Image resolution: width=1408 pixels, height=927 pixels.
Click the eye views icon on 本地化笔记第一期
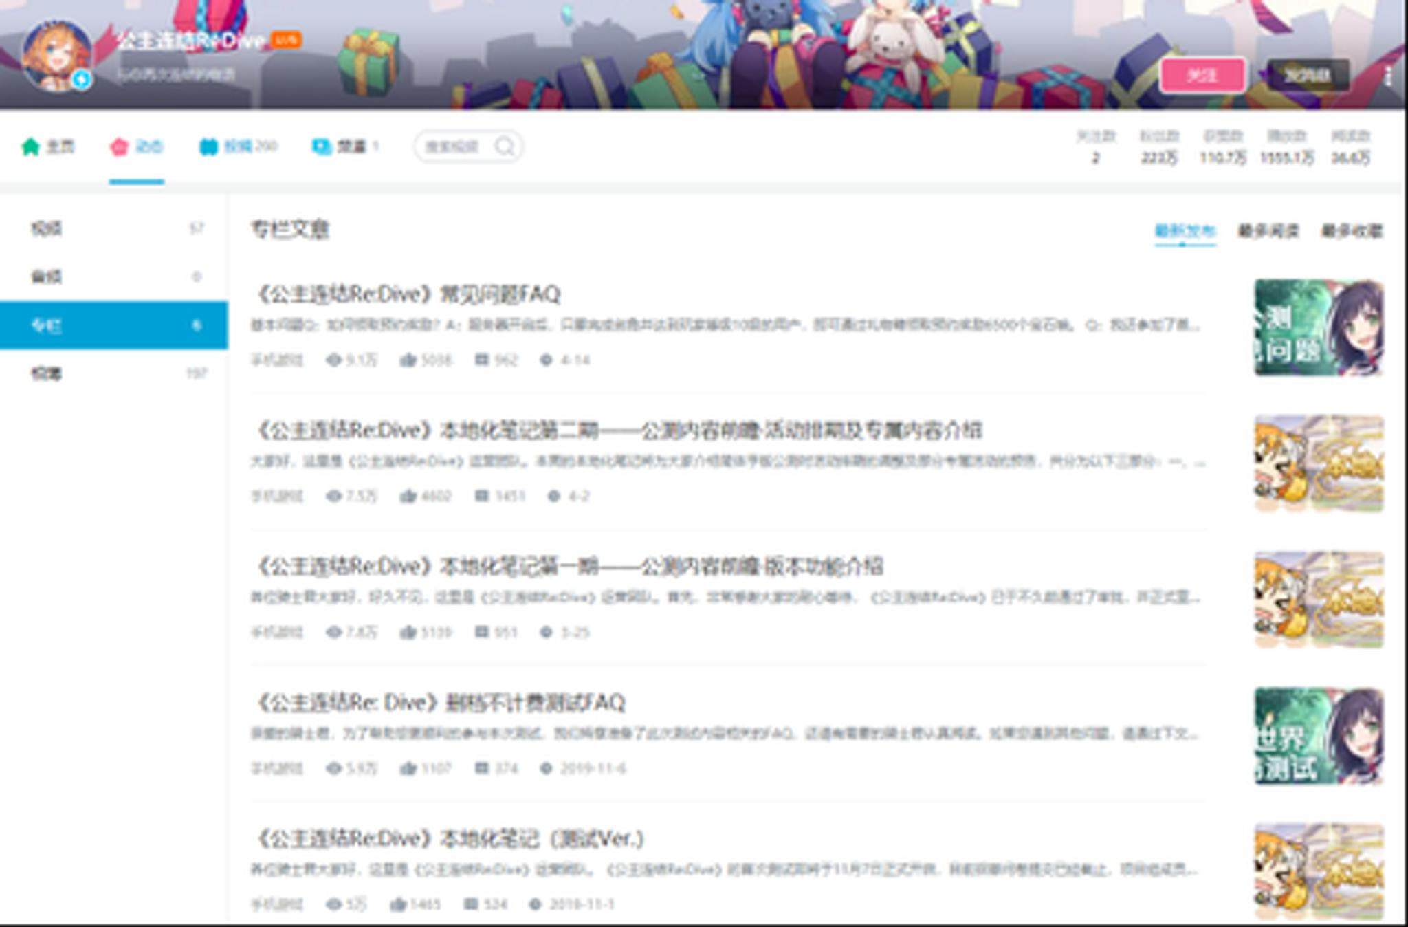point(334,632)
